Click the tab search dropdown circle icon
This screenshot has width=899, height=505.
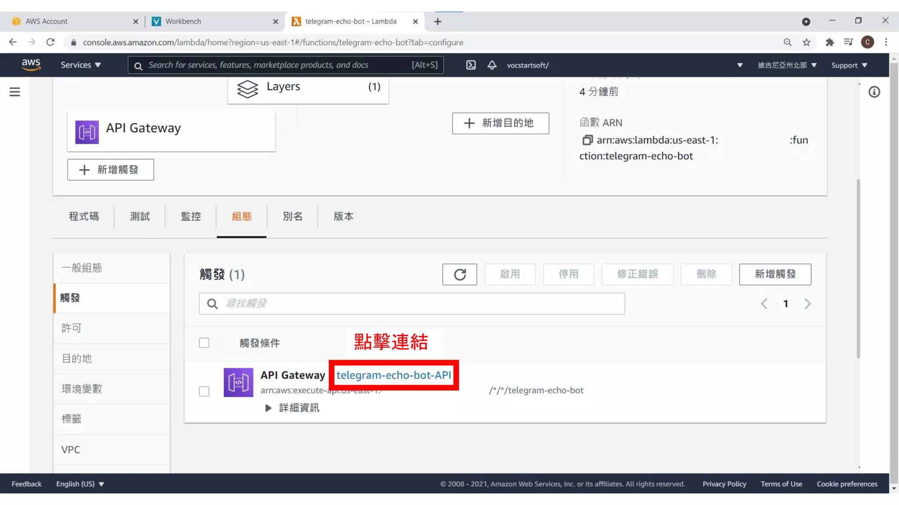[x=806, y=21]
